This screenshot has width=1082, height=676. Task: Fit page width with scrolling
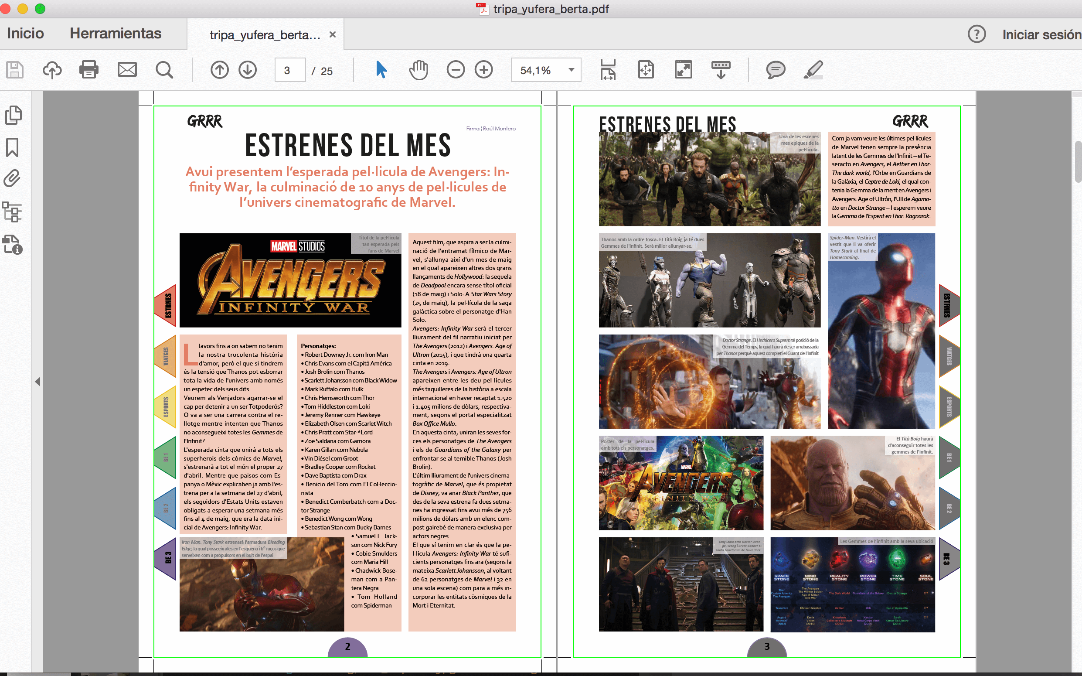click(608, 70)
